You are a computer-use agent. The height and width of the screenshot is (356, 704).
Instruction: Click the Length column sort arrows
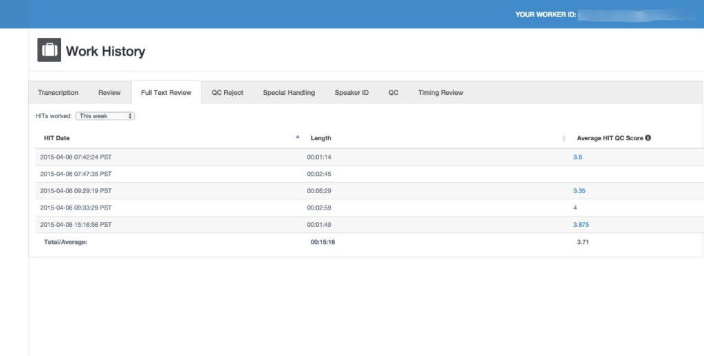(564, 139)
